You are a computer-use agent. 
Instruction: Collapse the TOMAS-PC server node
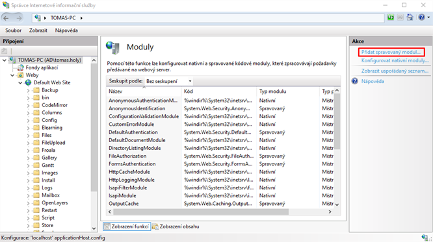5,60
